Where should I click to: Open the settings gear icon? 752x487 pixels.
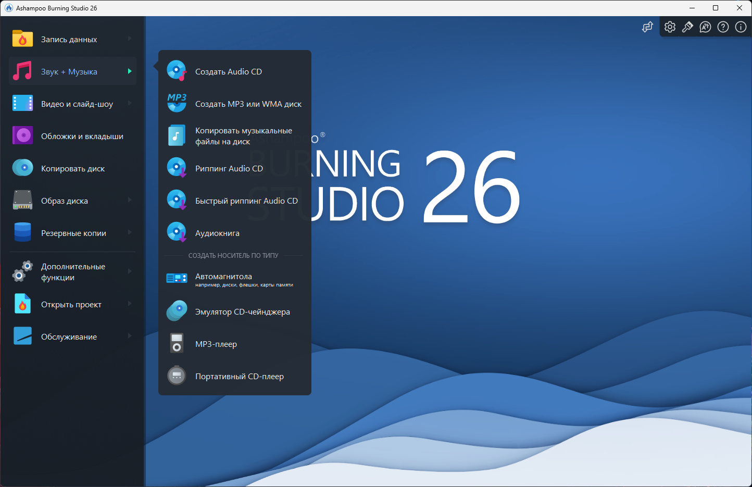pos(670,27)
